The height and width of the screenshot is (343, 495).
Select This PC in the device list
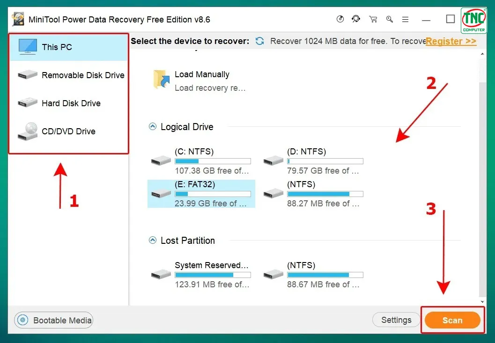[68, 47]
